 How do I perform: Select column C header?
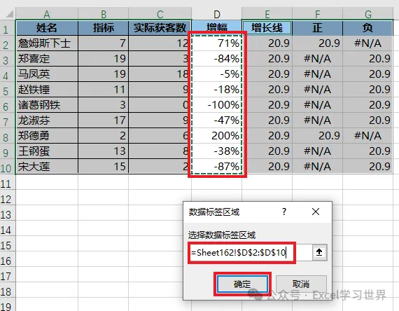point(160,14)
